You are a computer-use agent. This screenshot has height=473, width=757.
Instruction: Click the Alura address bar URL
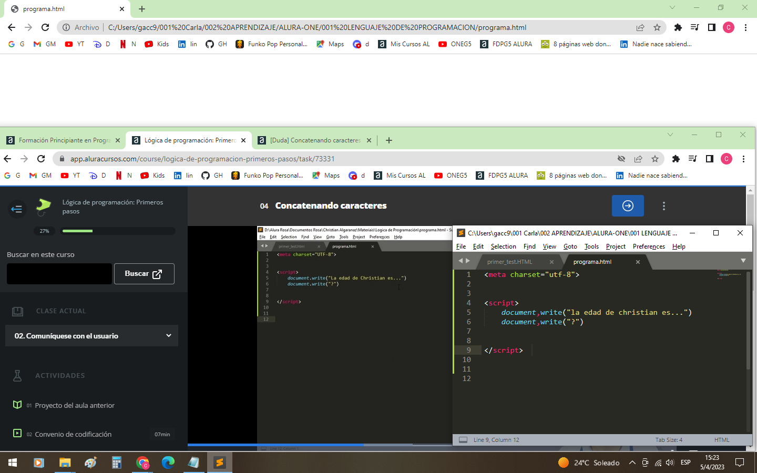point(202,159)
